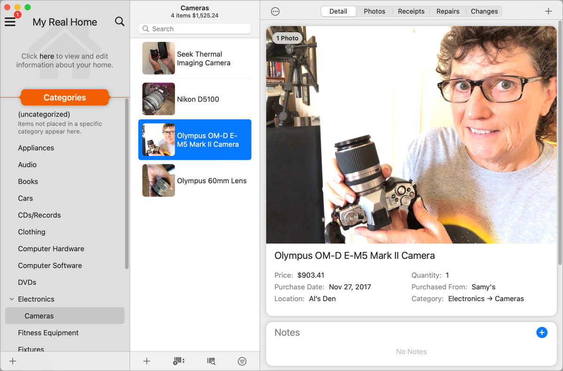
Task: Open the add-by-barcode dropdown
Action: pos(179,361)
